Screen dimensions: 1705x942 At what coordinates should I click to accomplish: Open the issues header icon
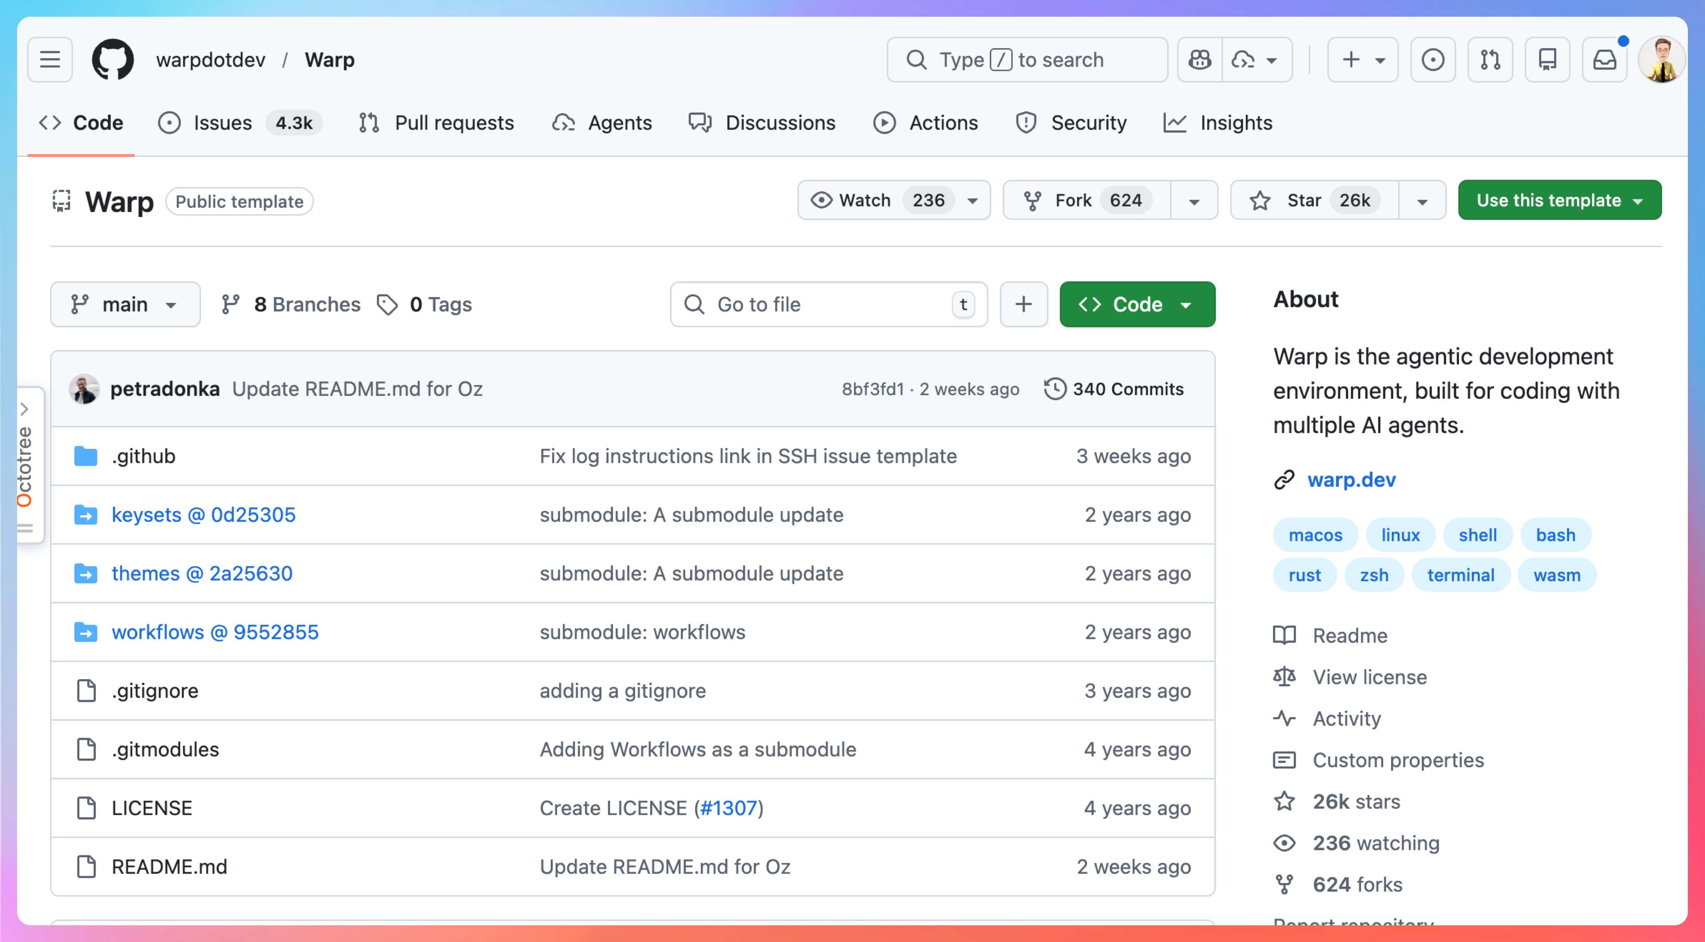pyautogui.click(x=1433, y=60)
